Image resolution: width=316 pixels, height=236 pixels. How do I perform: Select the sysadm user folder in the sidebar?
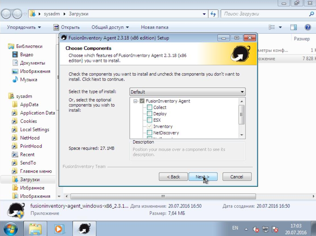pyautogui.click(x=20, y=96)
